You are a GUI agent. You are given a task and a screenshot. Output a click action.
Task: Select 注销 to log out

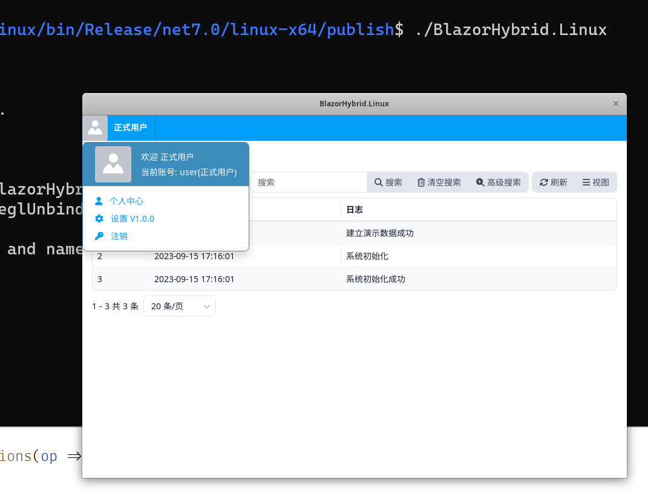pyautogui.click(x=119, y=236)
